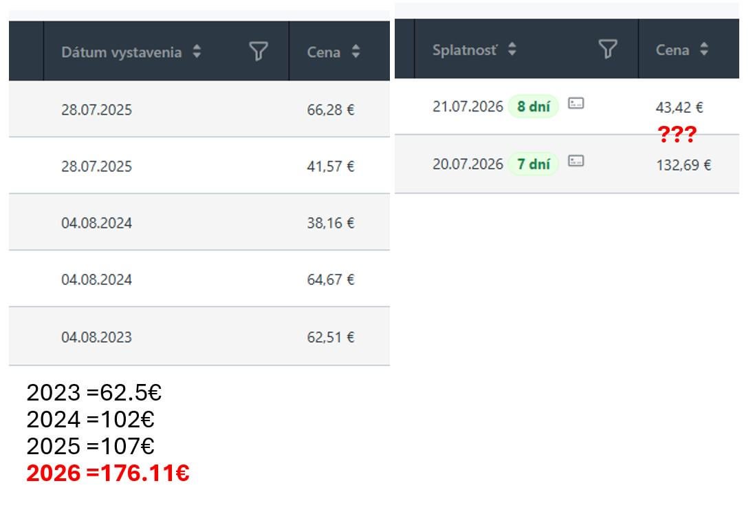Click the Splatnosť column header label
The image size is (753, 512).
[465, 50]
